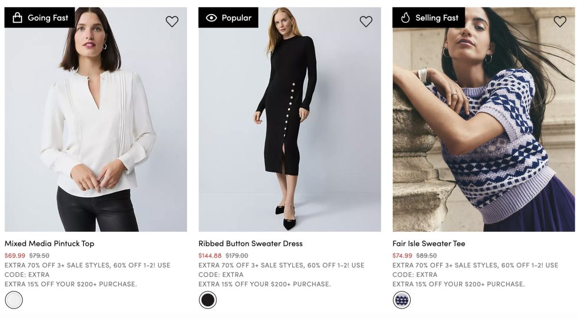Click the Going Fast shopping bag badge

[x=40, y=17]
